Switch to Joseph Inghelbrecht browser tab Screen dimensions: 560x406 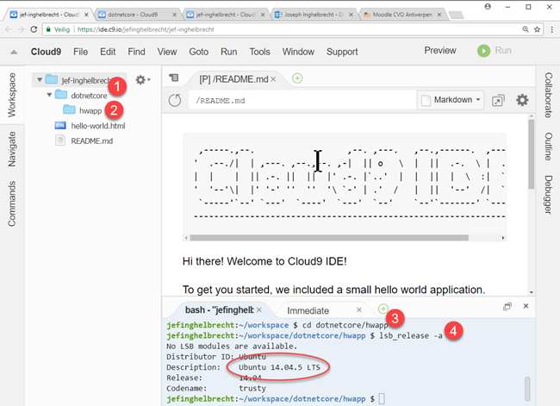(x=314, y=15)
